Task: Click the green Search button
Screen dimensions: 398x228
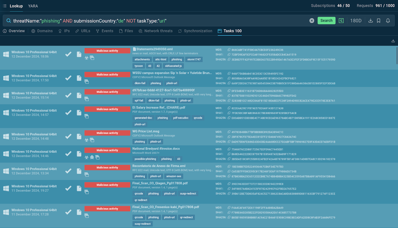Action: coord(326,21)
